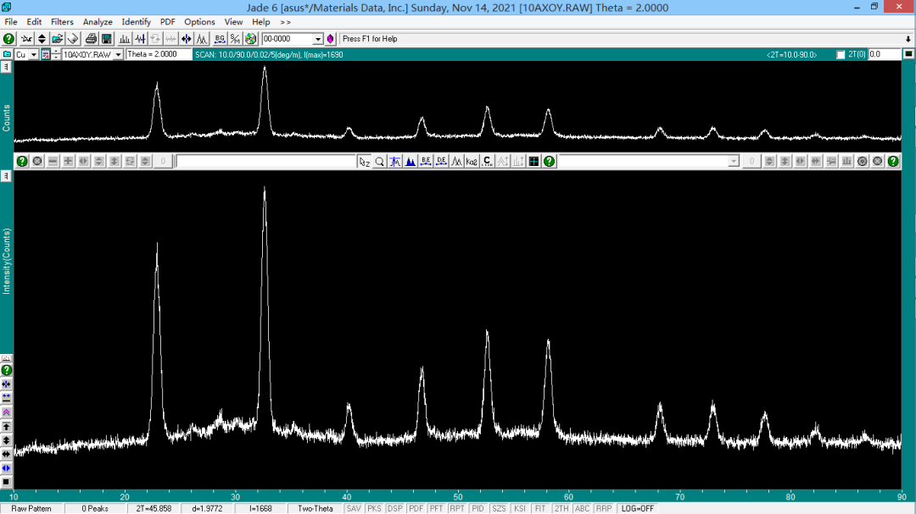Click the pink double up-chevron icon in left sidebar
916x514 pixels.
coord(6,412)
